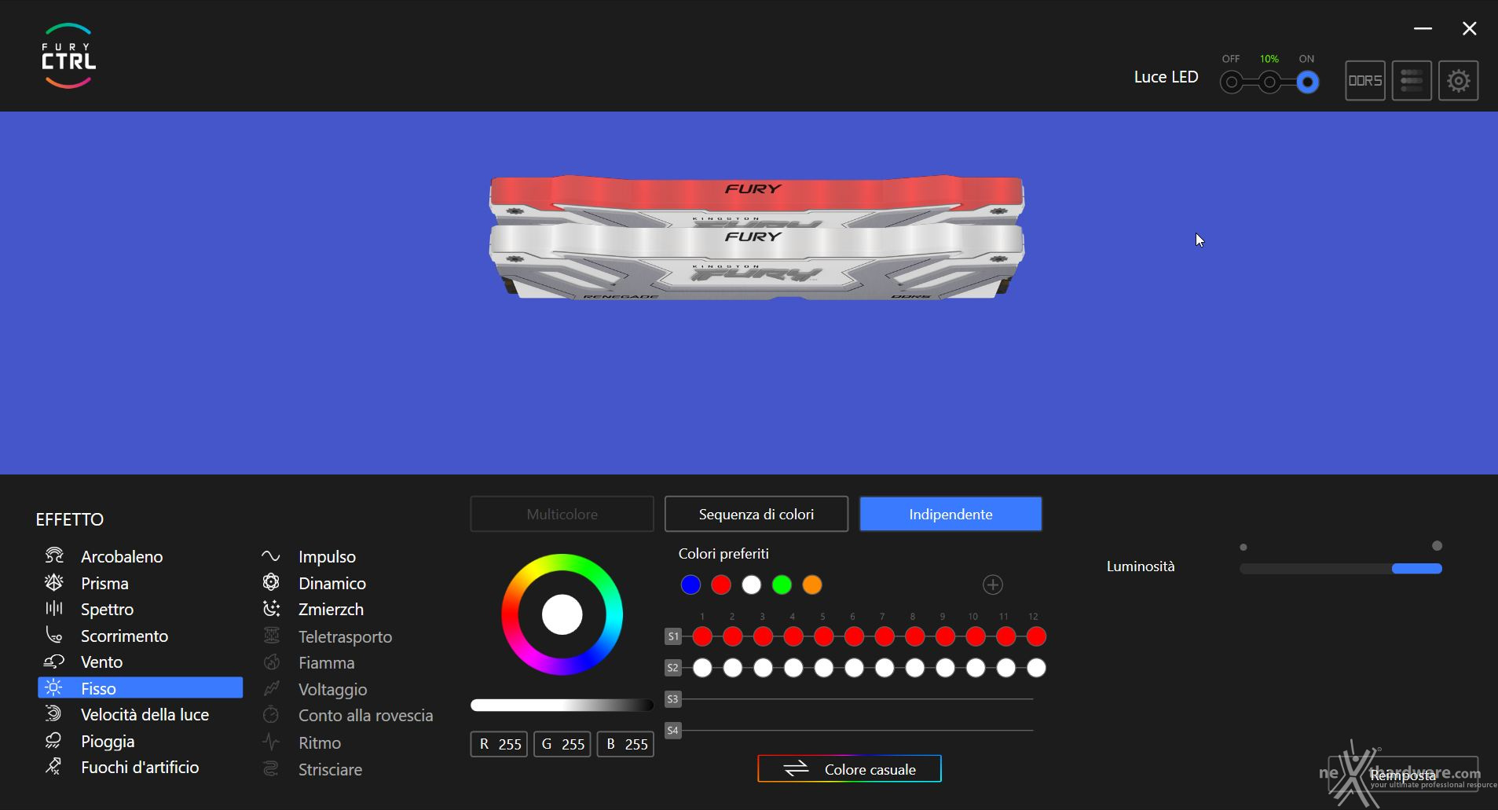Pick the green favorite color

(x=782, y=585)
